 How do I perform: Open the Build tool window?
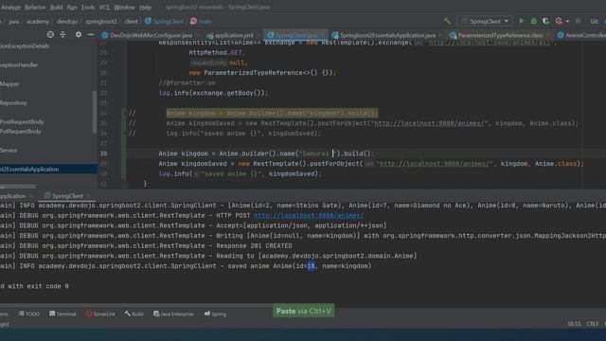point(134,314)
